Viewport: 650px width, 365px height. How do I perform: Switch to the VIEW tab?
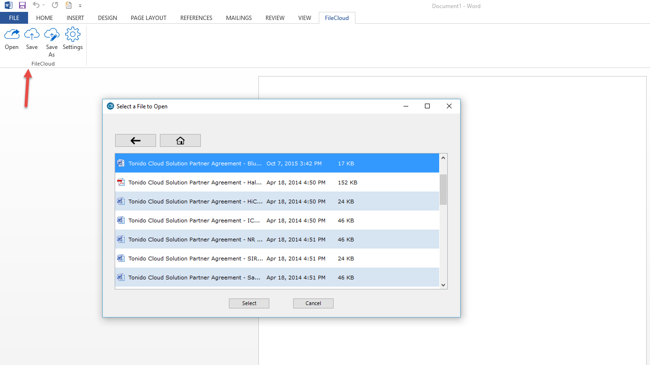305,18
